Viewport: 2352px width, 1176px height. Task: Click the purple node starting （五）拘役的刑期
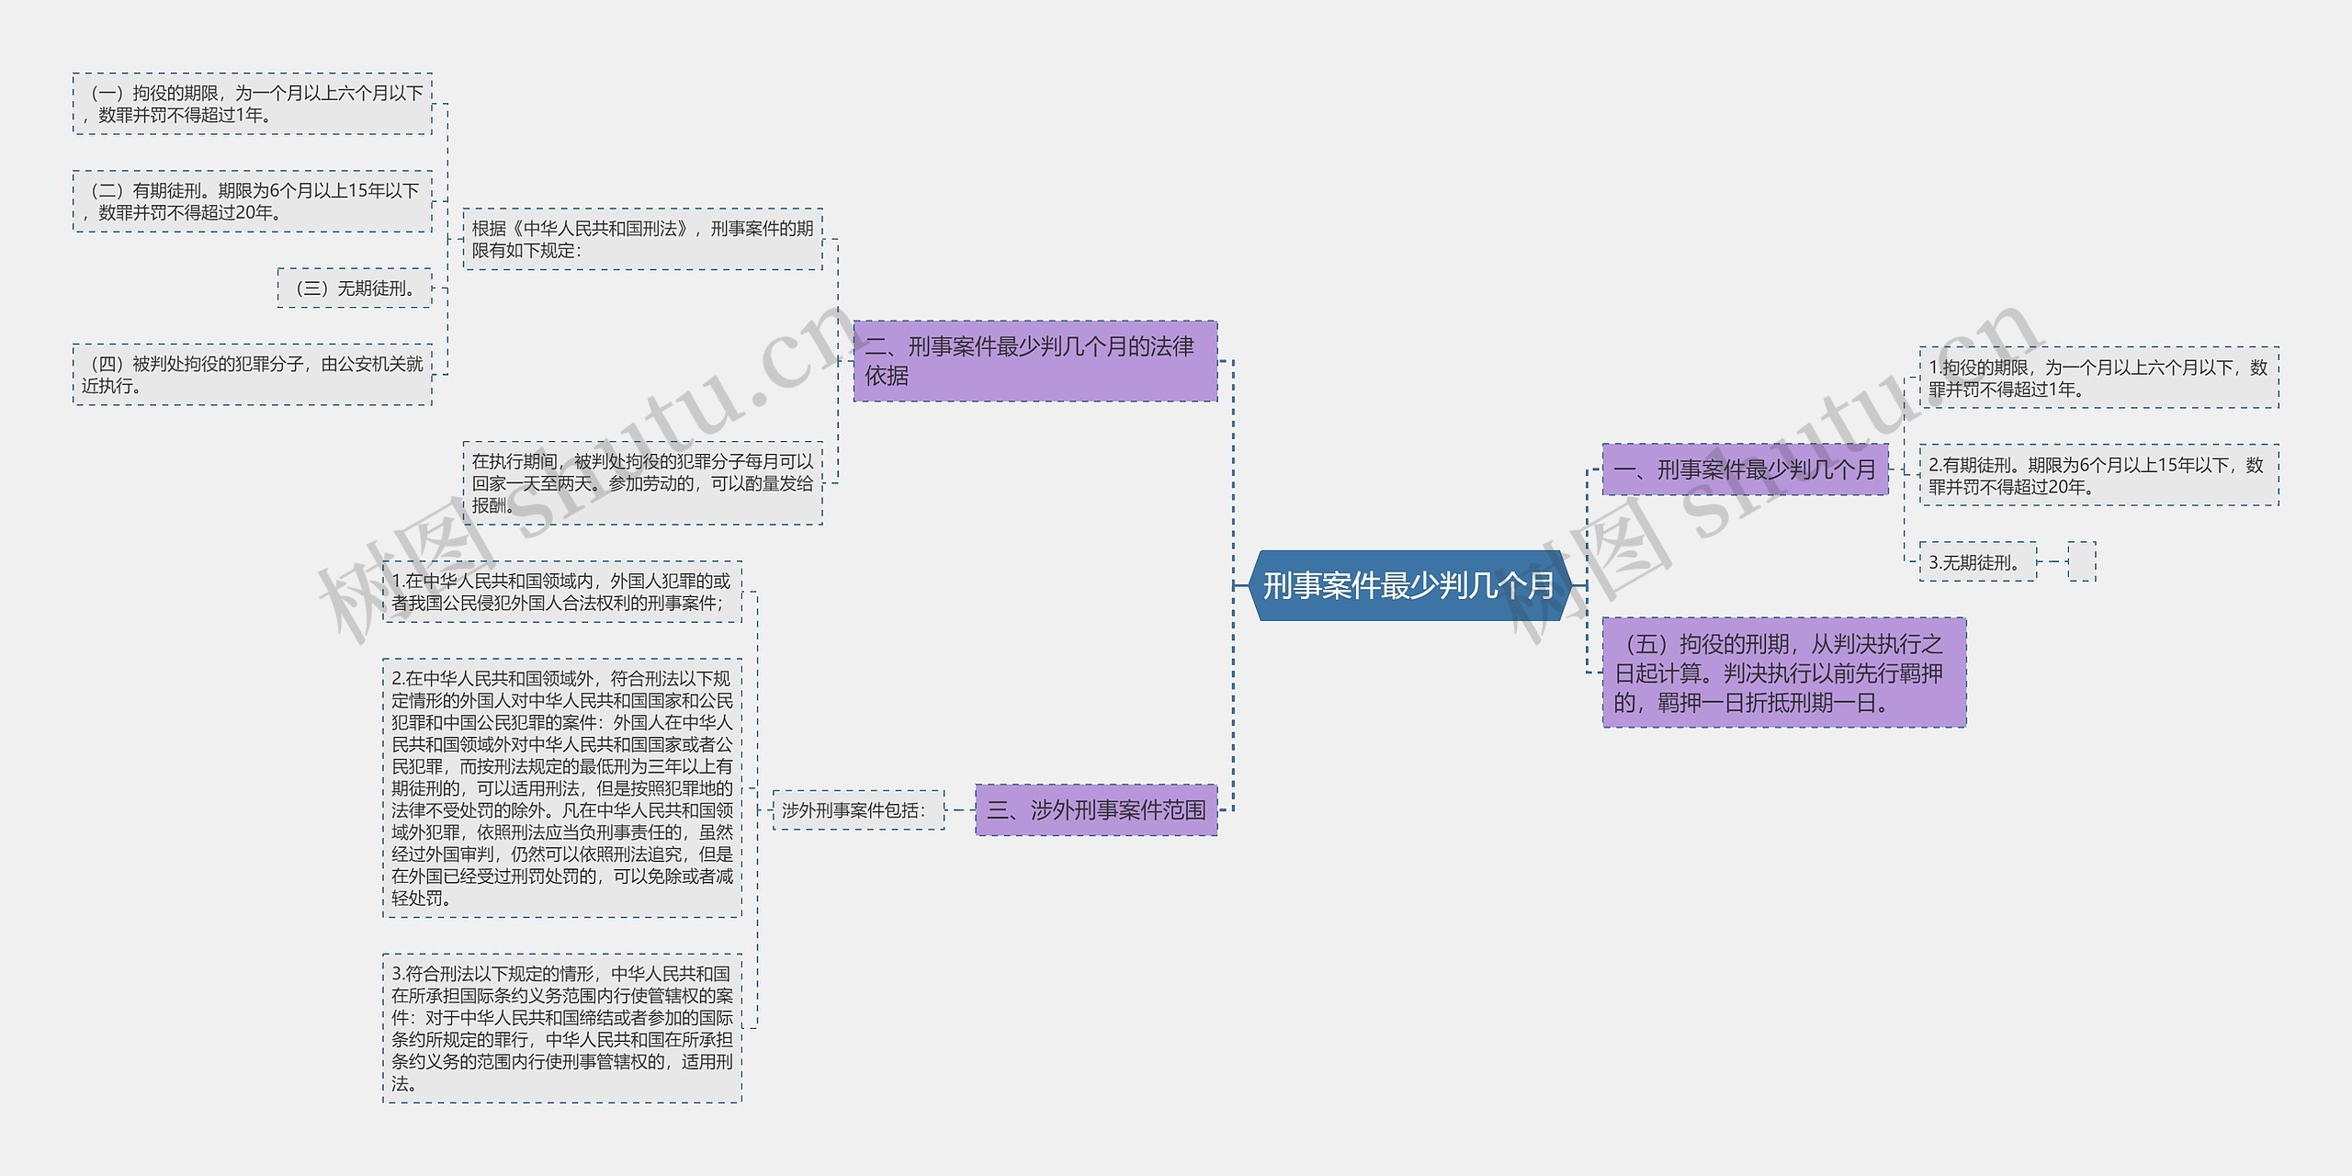1784,673
